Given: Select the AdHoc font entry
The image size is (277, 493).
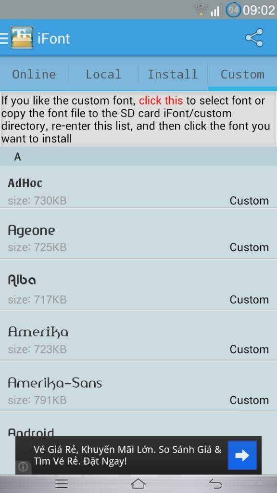Looking at the screenshot, I should (x=138, y=187).
